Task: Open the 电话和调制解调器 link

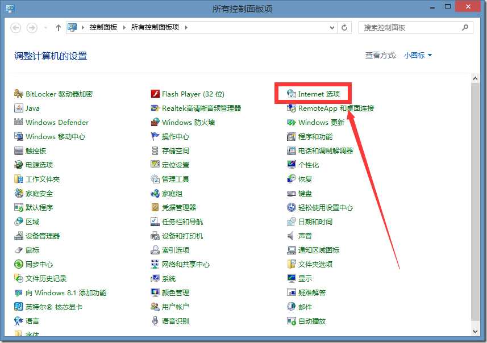Action: [326, 150]
